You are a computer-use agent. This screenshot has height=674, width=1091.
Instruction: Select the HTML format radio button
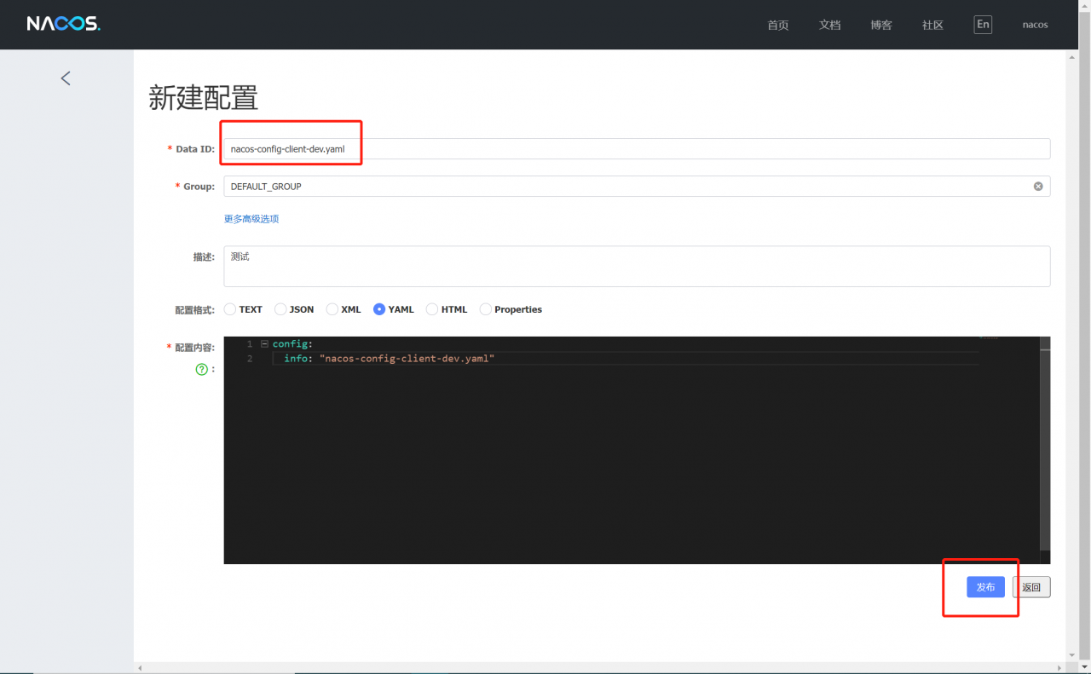click(432, 309)
